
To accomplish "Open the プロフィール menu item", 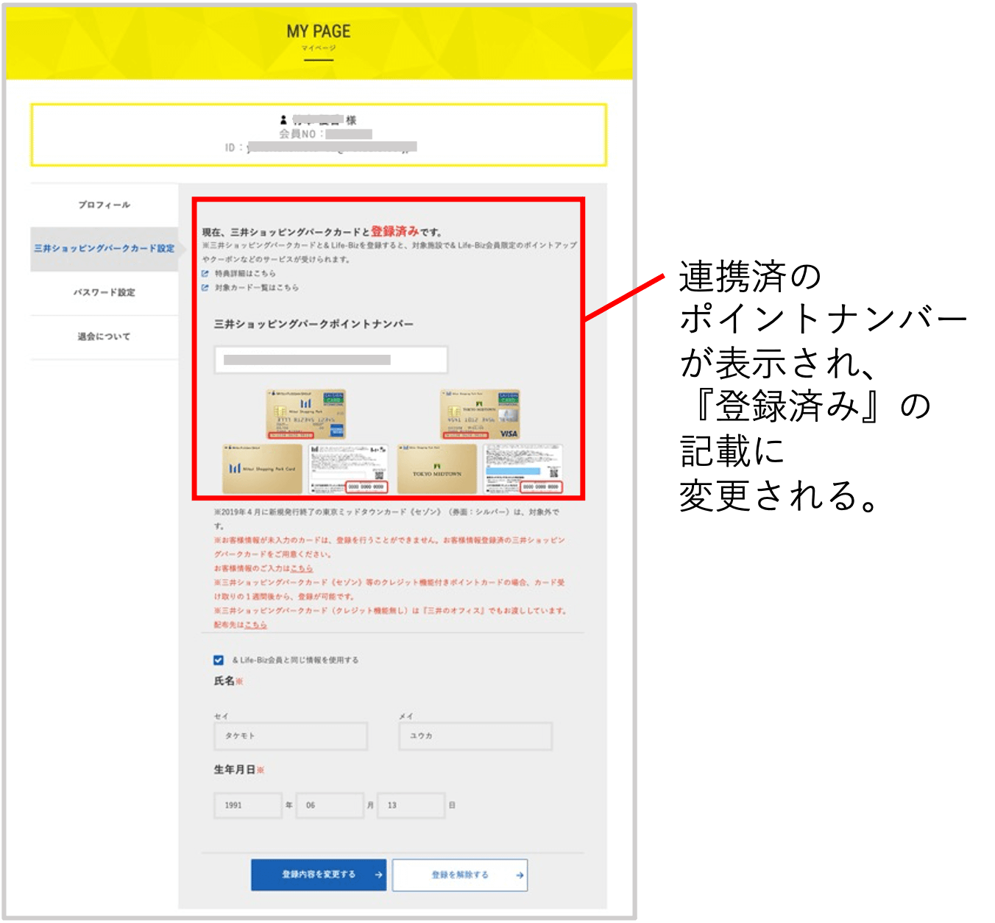I will point(105,205).
